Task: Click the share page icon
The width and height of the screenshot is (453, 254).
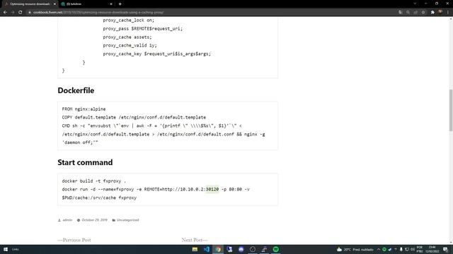Action: click(415, 13)
